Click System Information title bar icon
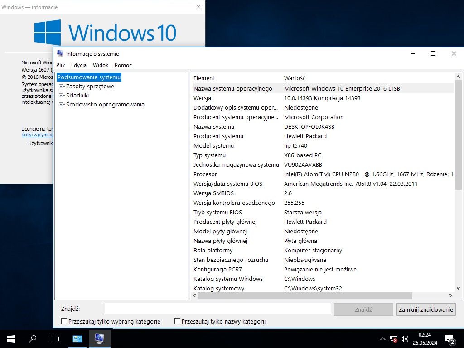The image size is (464, 348). tap(60, 53)
